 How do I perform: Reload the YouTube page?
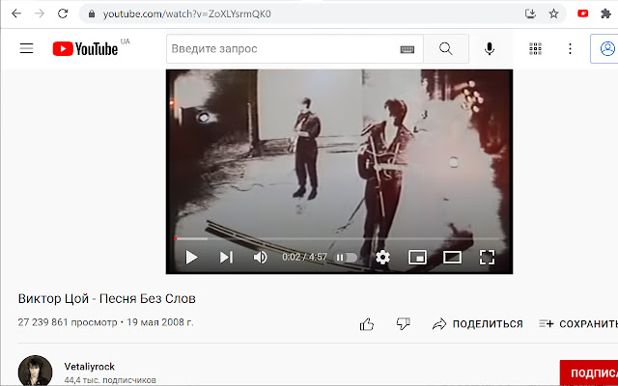click(63, 14)
